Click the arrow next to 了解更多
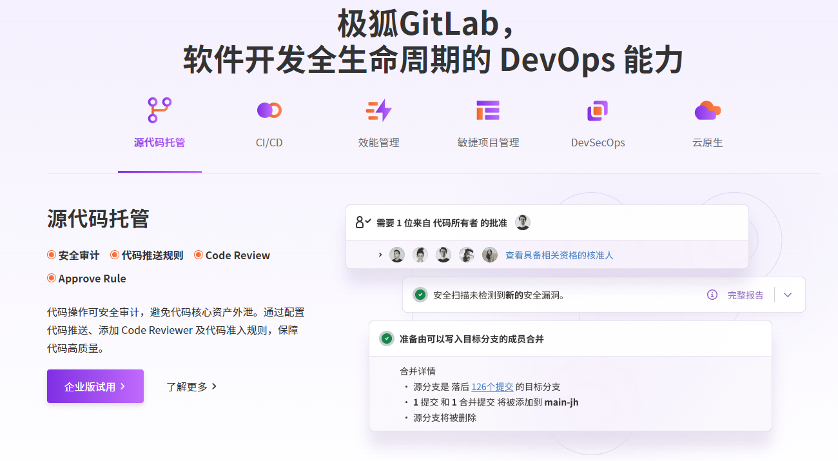Viewport: 838px width, 461px height. tap(215, 386)
